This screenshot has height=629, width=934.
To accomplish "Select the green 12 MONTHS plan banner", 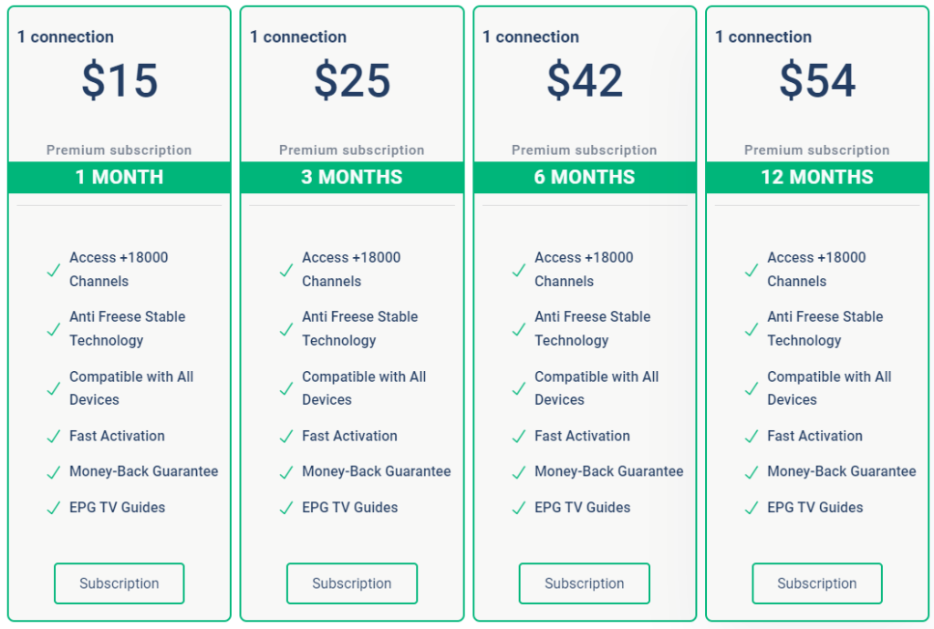I will pyautogui.click(x=817, y=177).
